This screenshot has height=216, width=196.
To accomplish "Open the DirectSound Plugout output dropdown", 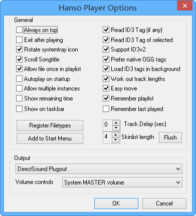I will click(x=99, y=169).
